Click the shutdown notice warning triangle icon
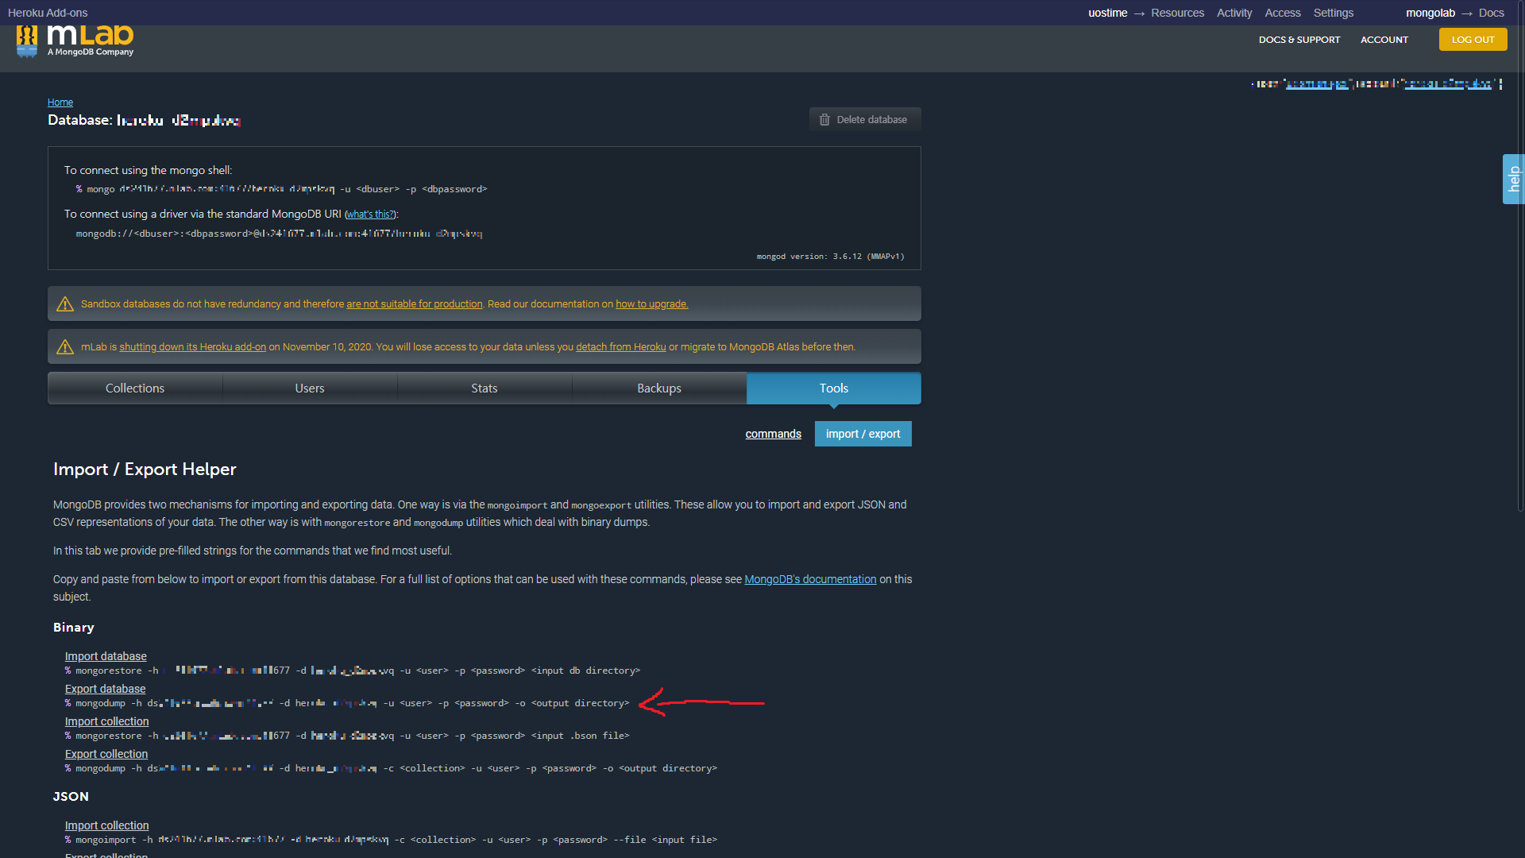This screenshot has width=1525, height=858. (65, 347)
